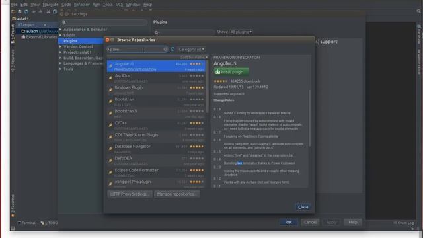Click HTTP Proxy Settings button

130,194
